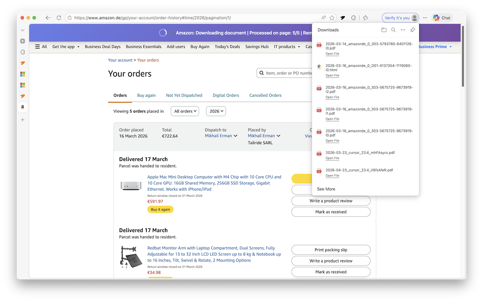Search downloads with the magnifier icon
Viewport: 483px width, 302px height.
(393, 30)
